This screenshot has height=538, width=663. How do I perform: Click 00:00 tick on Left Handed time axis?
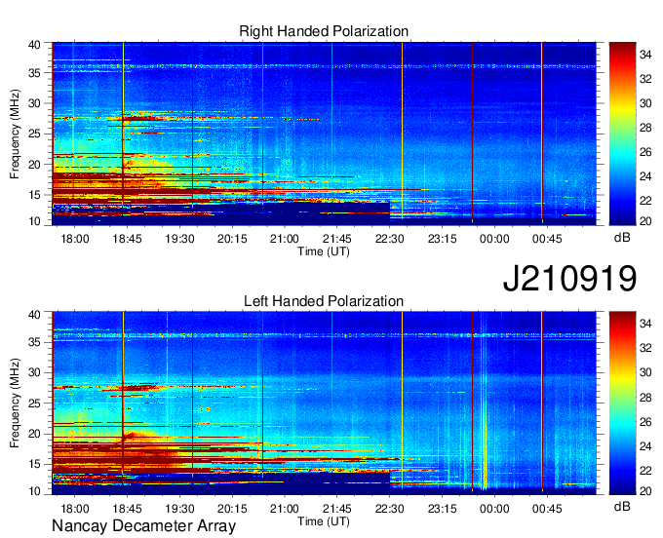click(494, 509)
